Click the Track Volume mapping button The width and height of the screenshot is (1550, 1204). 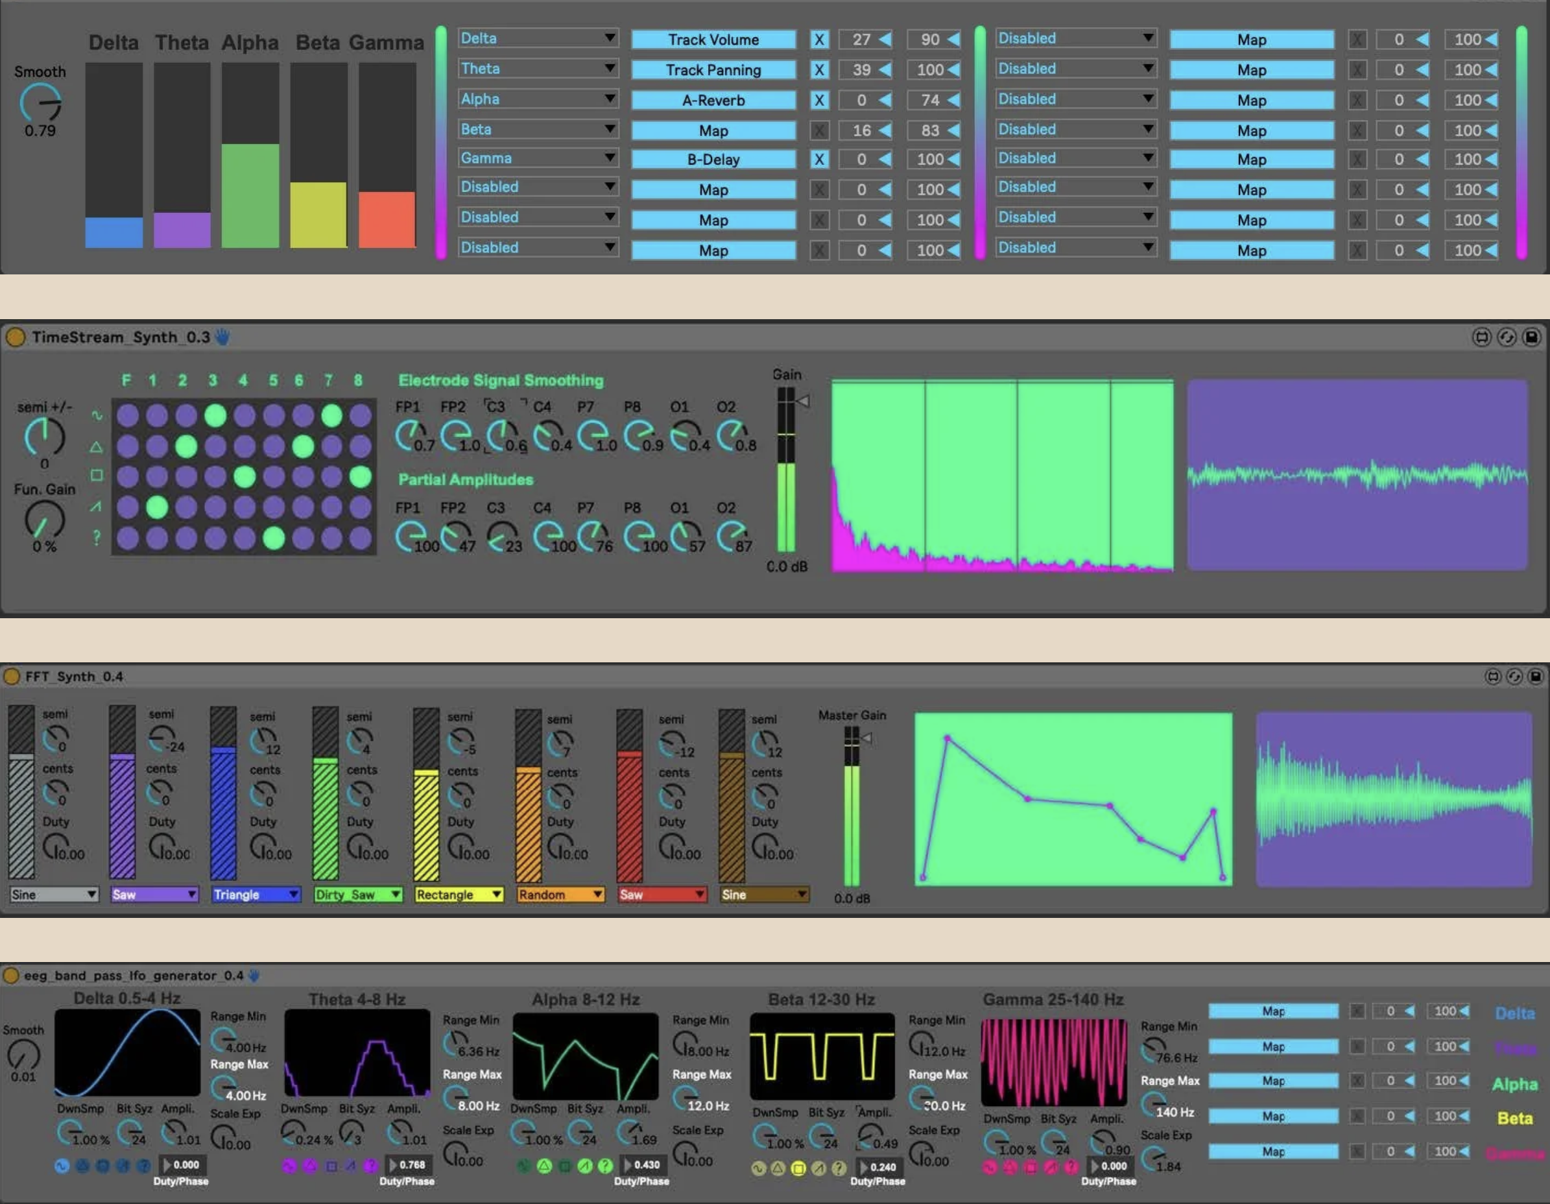(x=713, y=40)
